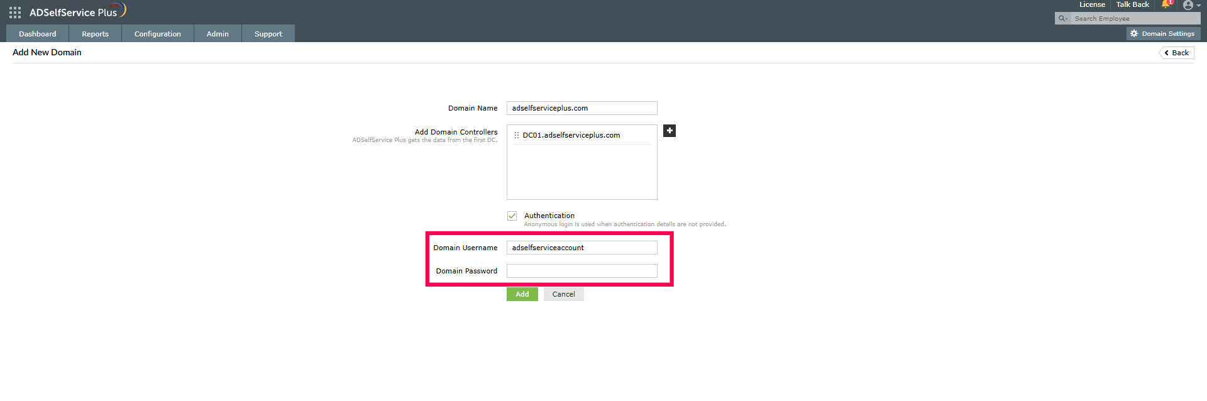Click the License link
The height and width of the screenshot is (401, 1207).
[1092, 4]
